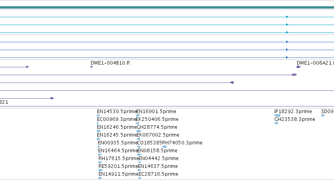Select the arrow glyph under EN08158.5prime
This screenshot has width=334, height=180.
[x=139, y=155]
